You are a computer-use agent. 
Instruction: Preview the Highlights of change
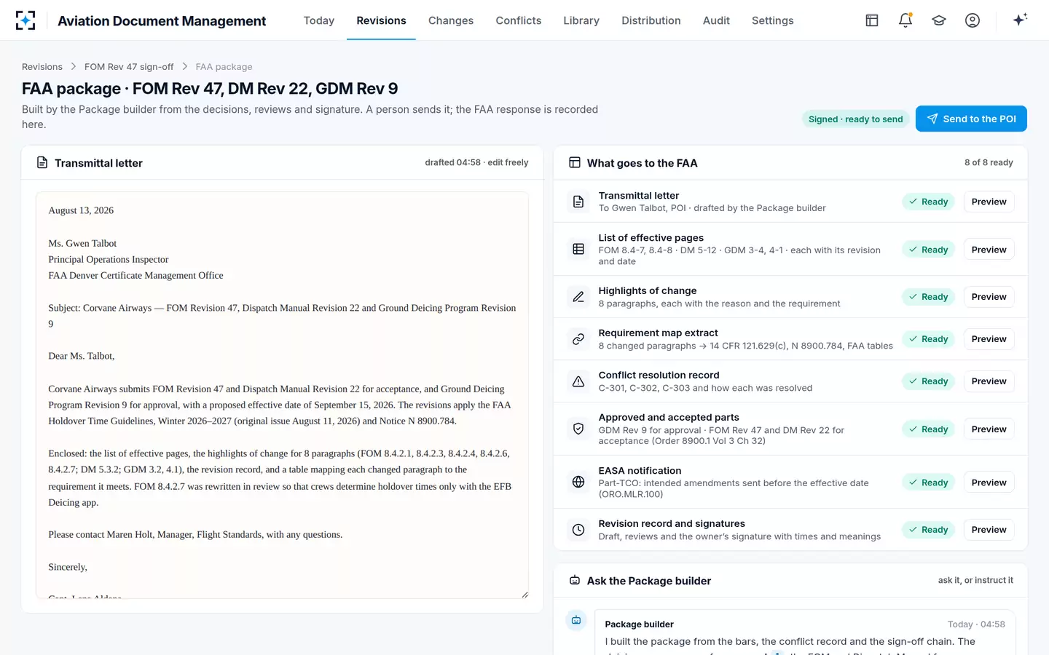tap(989, 297)
